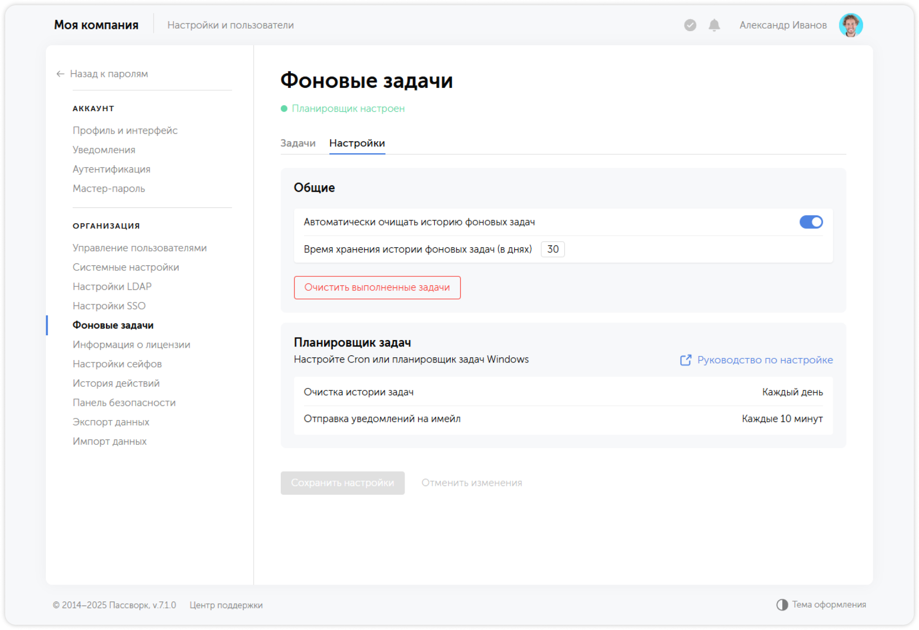Click the green scheduler status indicator dot

(x=284, y=108)
